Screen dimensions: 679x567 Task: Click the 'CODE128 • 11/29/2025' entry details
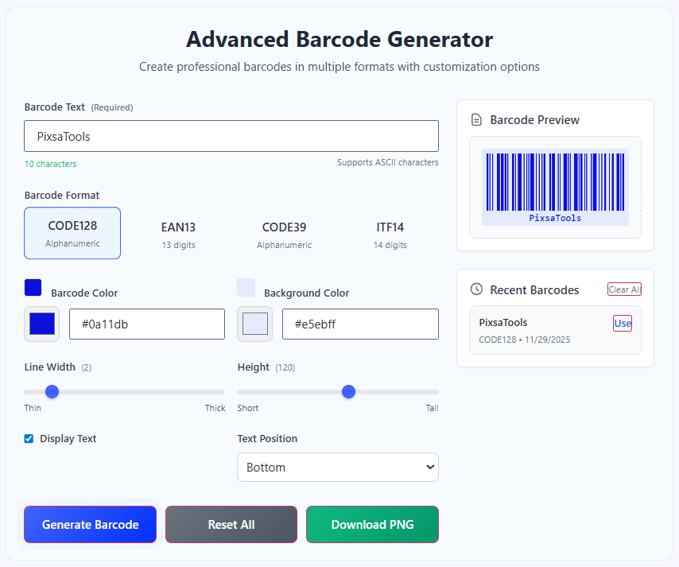[x=525, y=340]
